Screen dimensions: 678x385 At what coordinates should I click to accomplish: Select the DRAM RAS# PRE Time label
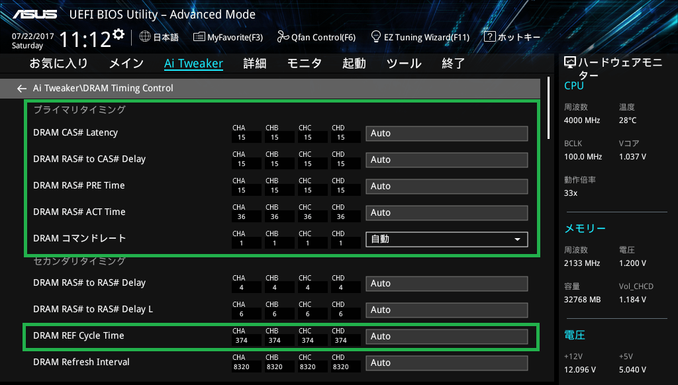tap(79, 185)
